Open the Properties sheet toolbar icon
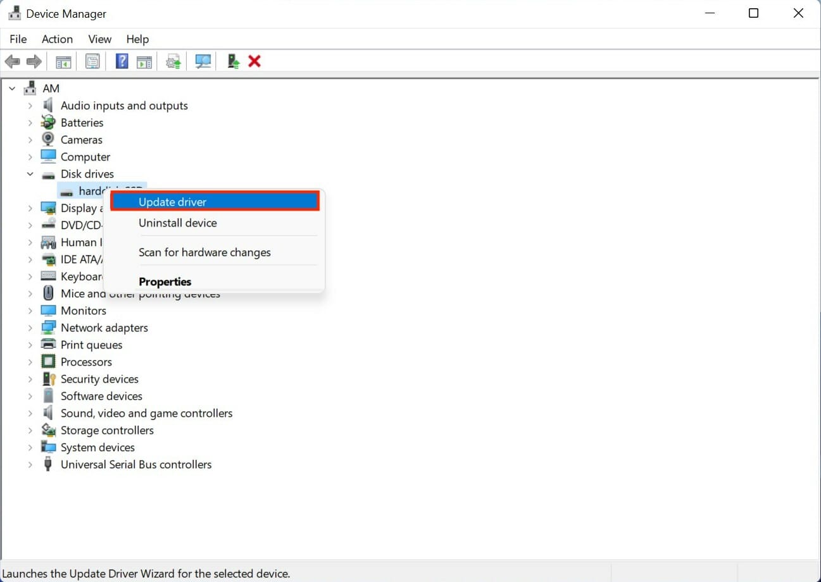Image resolution: width=821 pixels, height=582 pixels. [92, 61]
